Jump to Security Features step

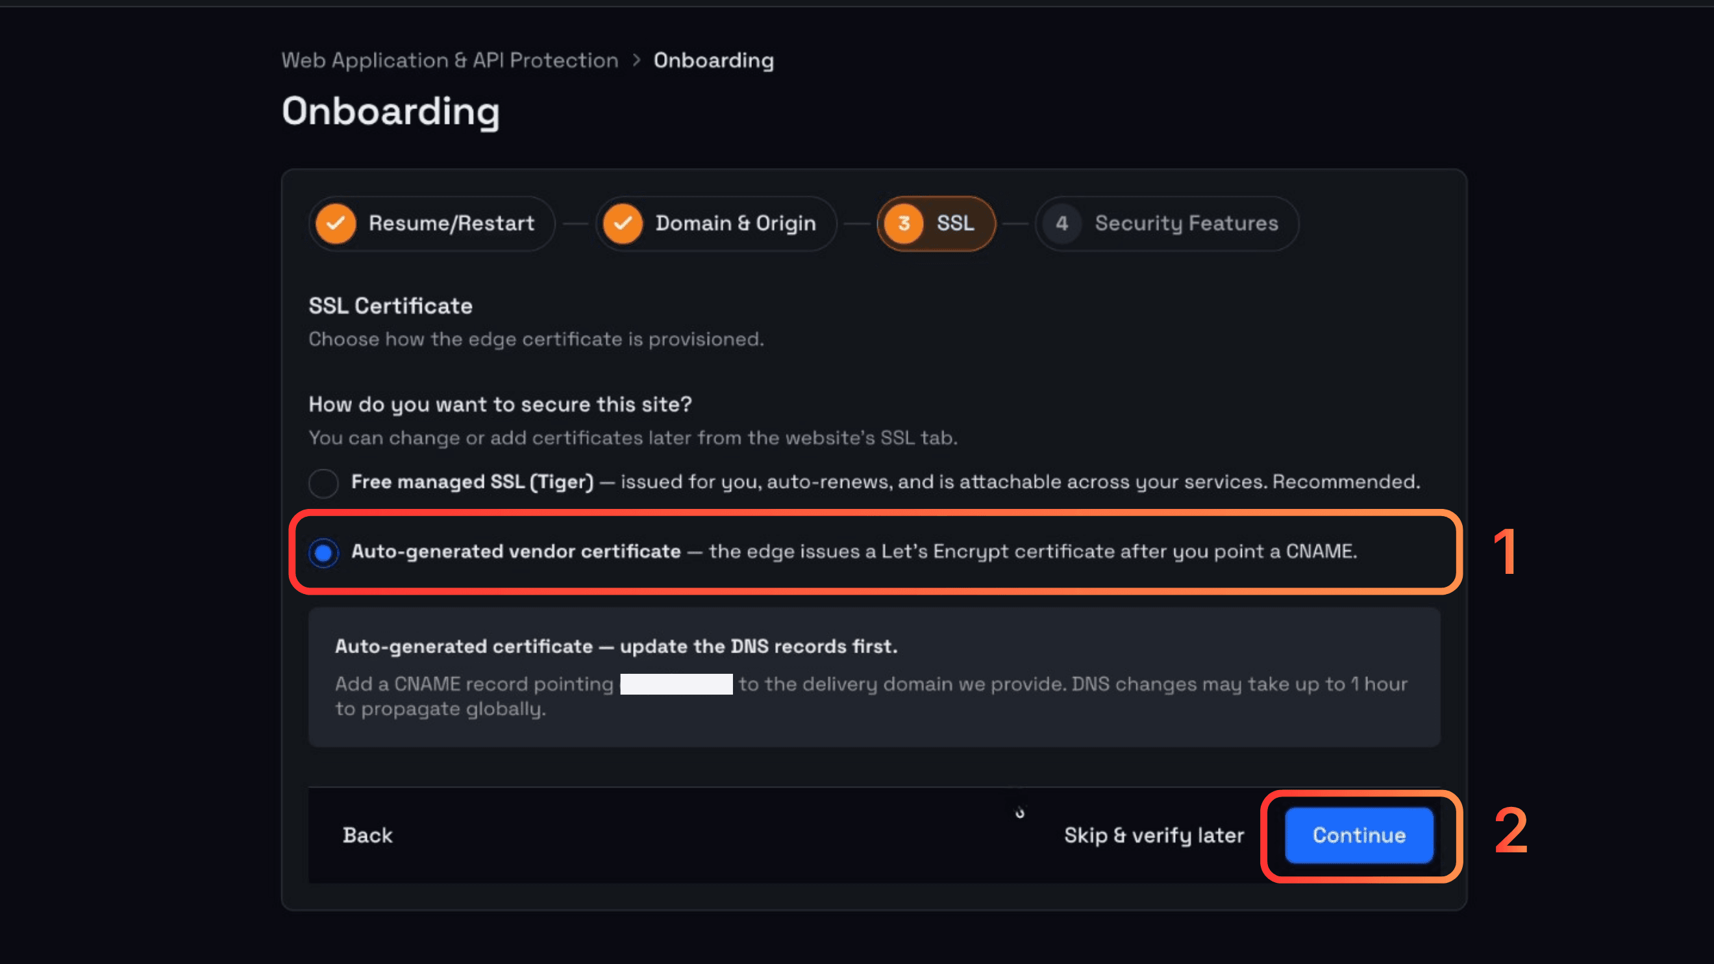(1167, 223)
